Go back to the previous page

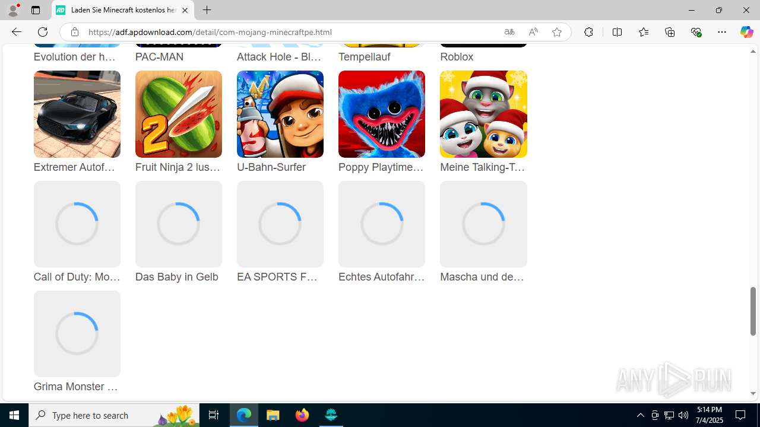click(x=16, y=32)
